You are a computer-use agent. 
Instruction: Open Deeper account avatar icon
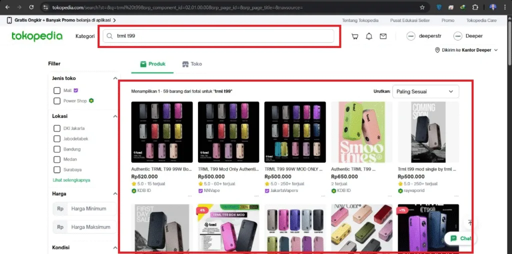pyautogui.click(x=458, y=36)
